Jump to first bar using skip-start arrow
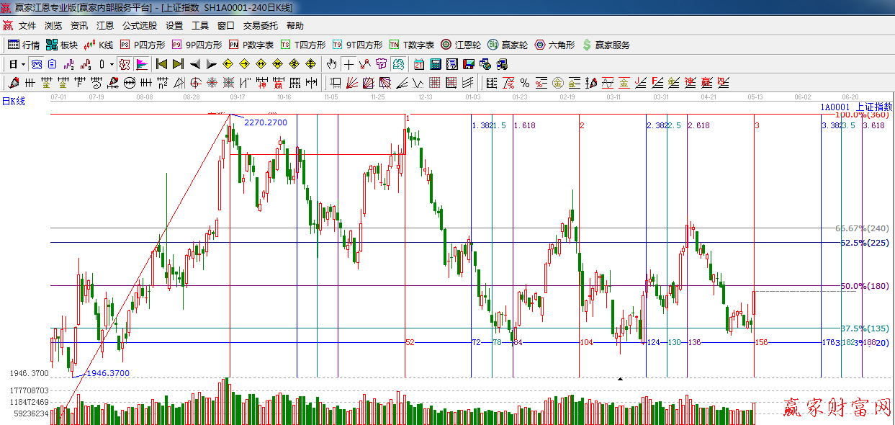This screenshot has height=425, width=895. click(162, 64)
